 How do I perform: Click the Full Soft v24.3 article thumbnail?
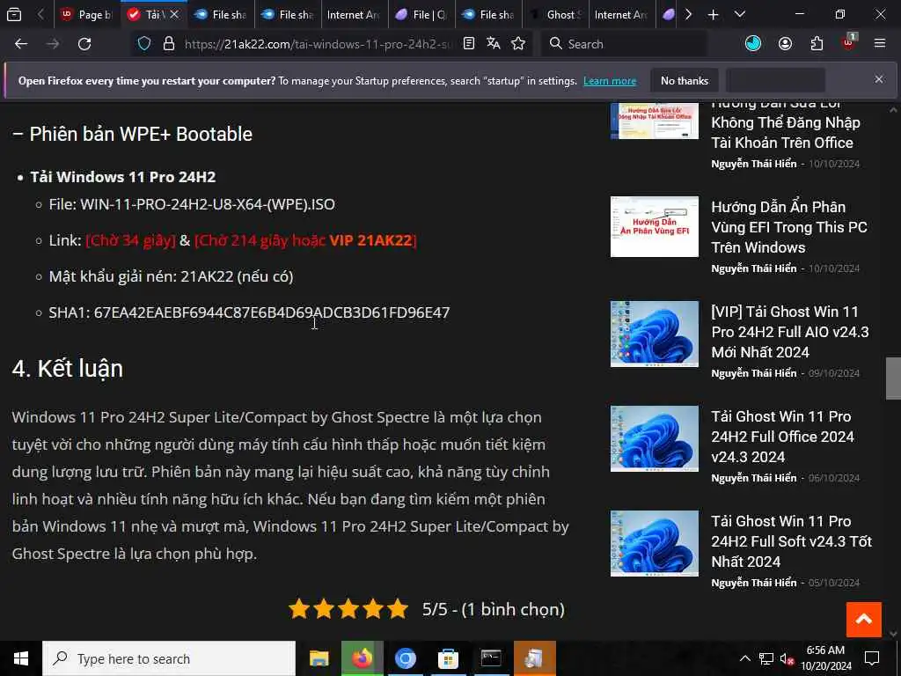pyautogui.click(x=655, y=543)
